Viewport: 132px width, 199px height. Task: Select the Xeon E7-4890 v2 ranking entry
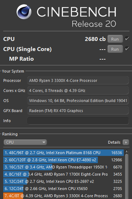click(63, 160)
